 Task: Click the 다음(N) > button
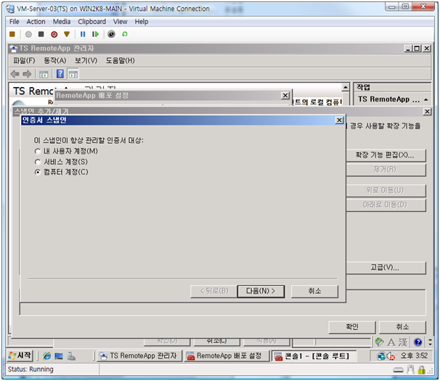[261, 291]
